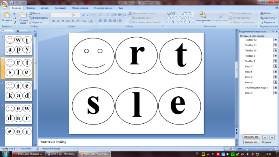Select the Format Painter brush
This screenshot has height=157, width=279.
[14, 22]
